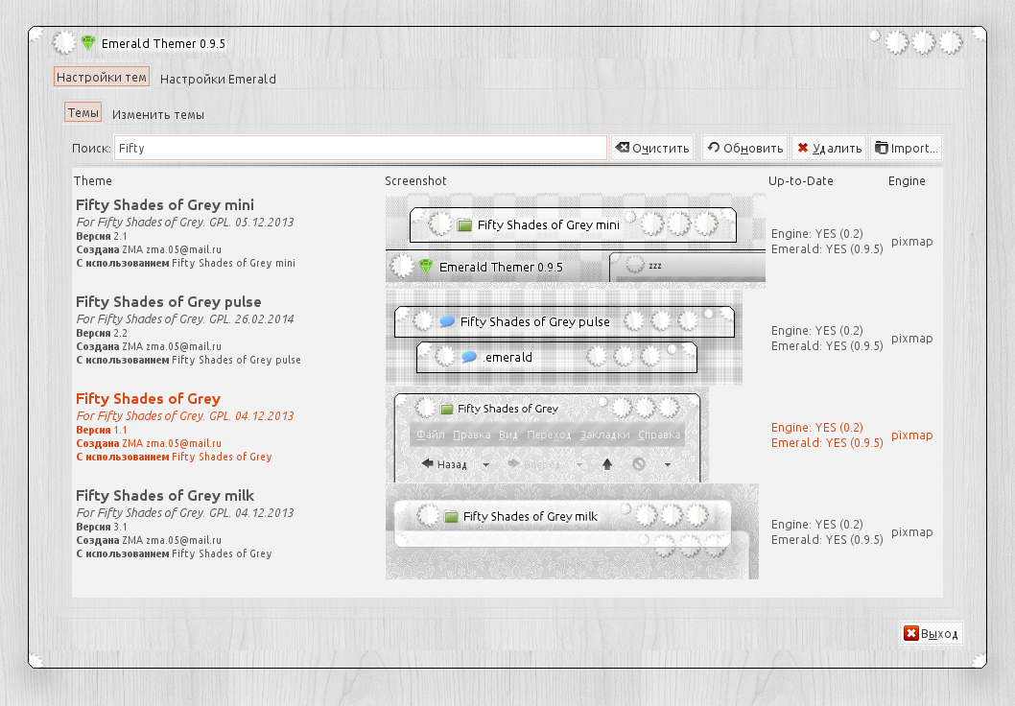Click the window menu button left of emerald icon
The image size is (1015, 706).
[64, 43]
